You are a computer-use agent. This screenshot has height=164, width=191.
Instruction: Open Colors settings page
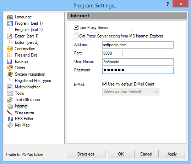click(x=20, y=68)
